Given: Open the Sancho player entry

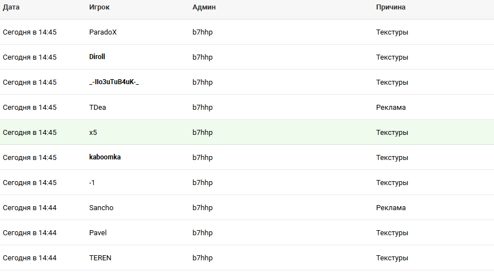Looking at the screenshot, I should pyautogui.click(x=101, y=208).
